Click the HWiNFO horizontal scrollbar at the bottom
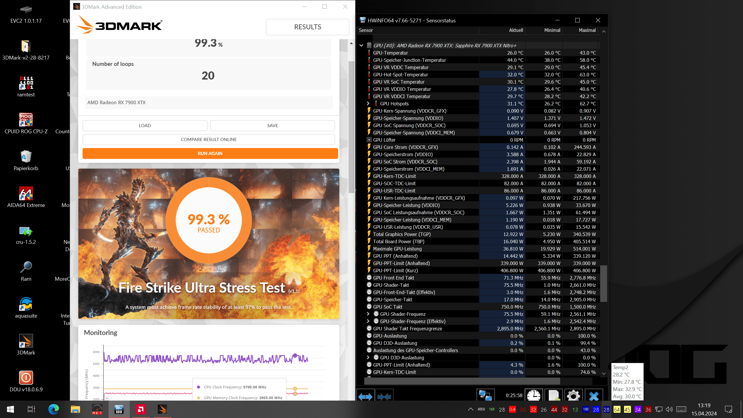 coord(461,381)
